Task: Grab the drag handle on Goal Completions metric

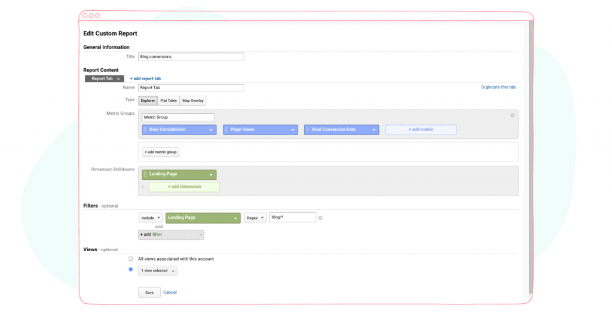Action: pos(145,130)
